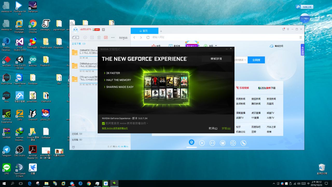Open the Xunlei hamburger menu
Screen dimensions: 332x187
(301, 37)
